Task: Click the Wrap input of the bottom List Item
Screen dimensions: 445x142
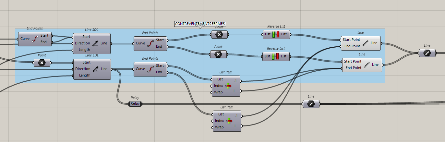Action: point(219,127)
